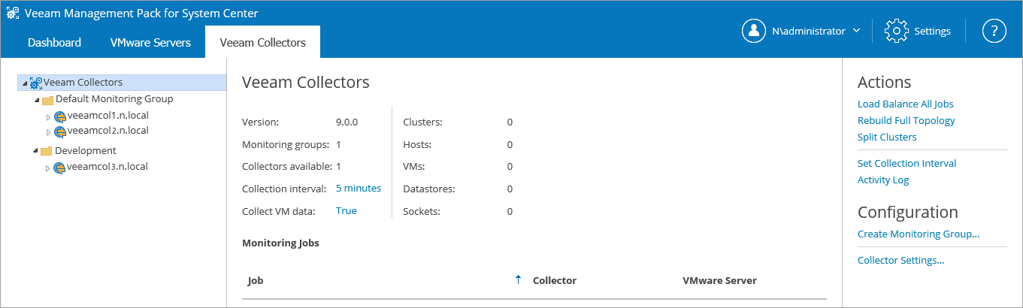Click the Default Monitoring Group folder icon
Viewport: 1023px width, 308px height.
click(47, 99)
